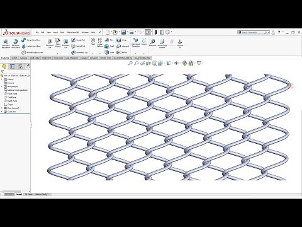This screenshot has height=227, width=302.
Task: Select the Revolved Boss/Base tool
Action: tap(15, 44)
